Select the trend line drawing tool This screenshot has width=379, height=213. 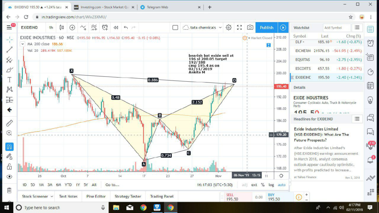pos(9,49)
